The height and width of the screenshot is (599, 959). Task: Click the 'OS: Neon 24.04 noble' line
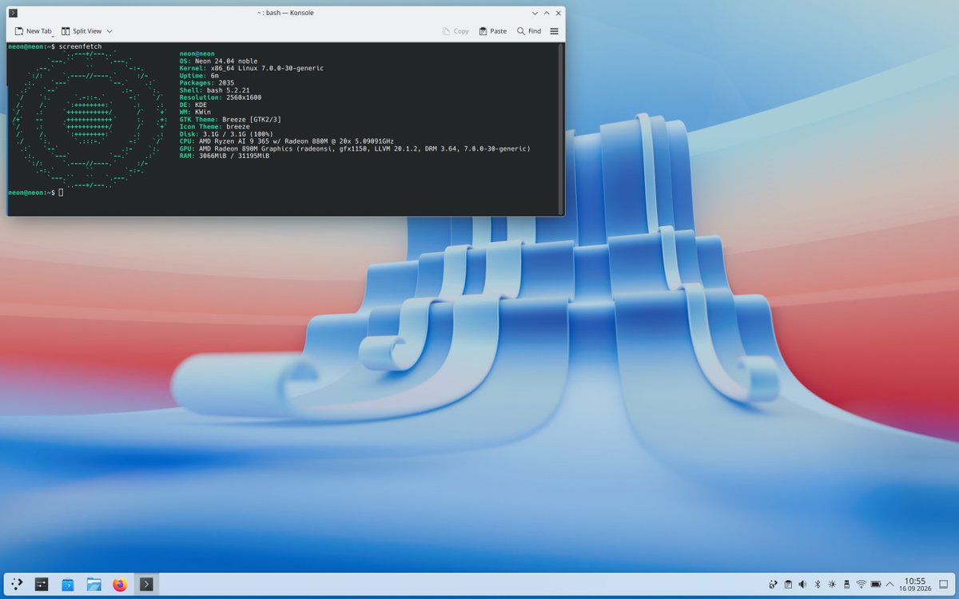tap(218, 61)
